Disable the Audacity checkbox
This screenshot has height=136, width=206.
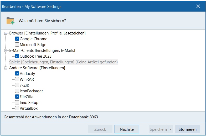(x=17, y=74)
